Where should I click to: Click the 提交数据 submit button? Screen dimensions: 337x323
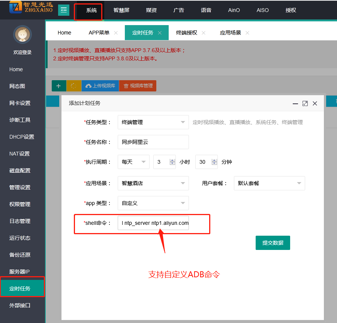coord(273,243)
